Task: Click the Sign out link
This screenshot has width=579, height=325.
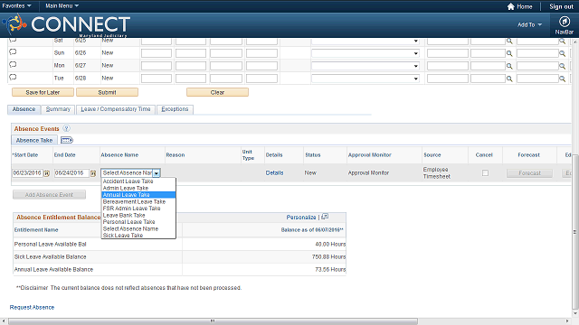Action: click(x=561, y=6)
